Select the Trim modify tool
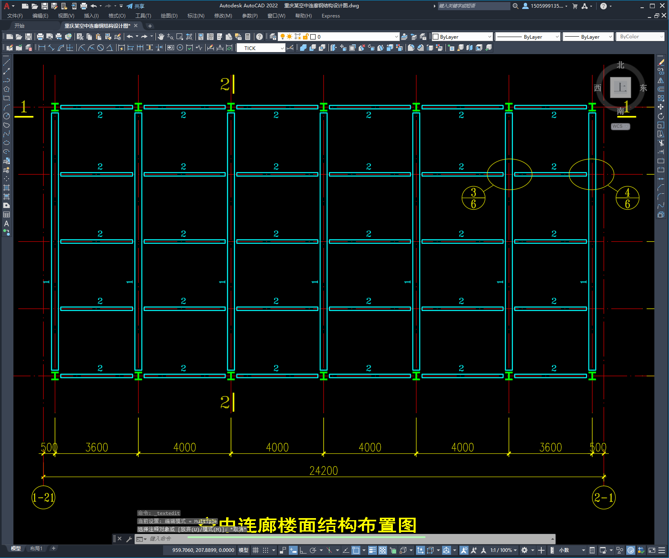The width and height of the screenshot is (669, 558). pos(661,143)
